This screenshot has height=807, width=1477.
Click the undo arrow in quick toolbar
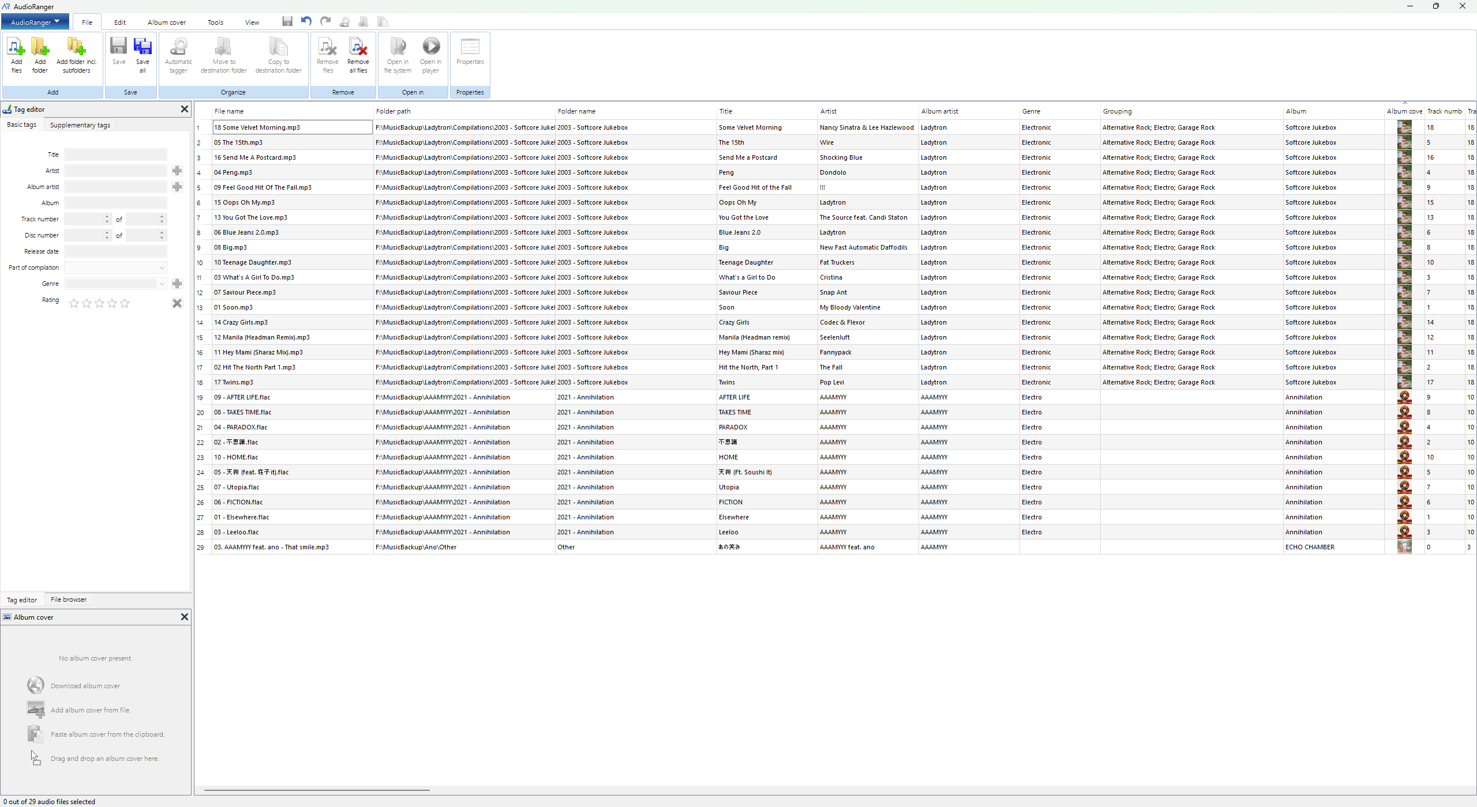point(306,21)
